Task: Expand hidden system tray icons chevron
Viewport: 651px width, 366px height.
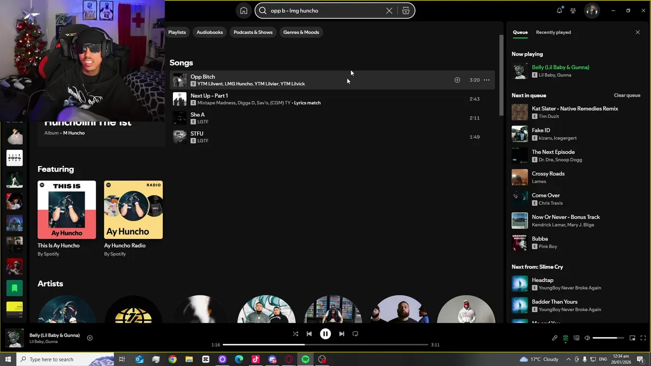Action: pyautogui.click(x=569, y=359)
